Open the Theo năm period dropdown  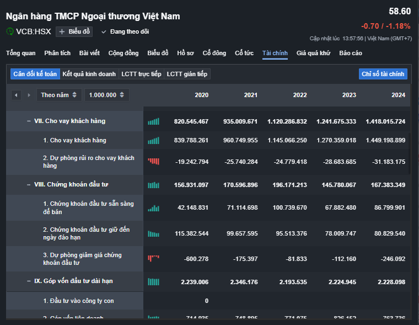pos(59,95)
